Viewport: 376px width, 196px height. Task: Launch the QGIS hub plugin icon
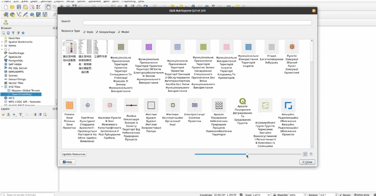6,22
